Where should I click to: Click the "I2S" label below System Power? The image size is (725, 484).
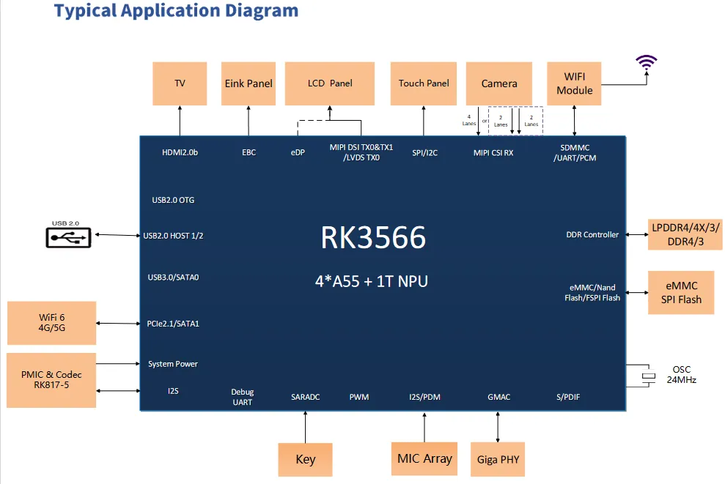pos(173,391)
